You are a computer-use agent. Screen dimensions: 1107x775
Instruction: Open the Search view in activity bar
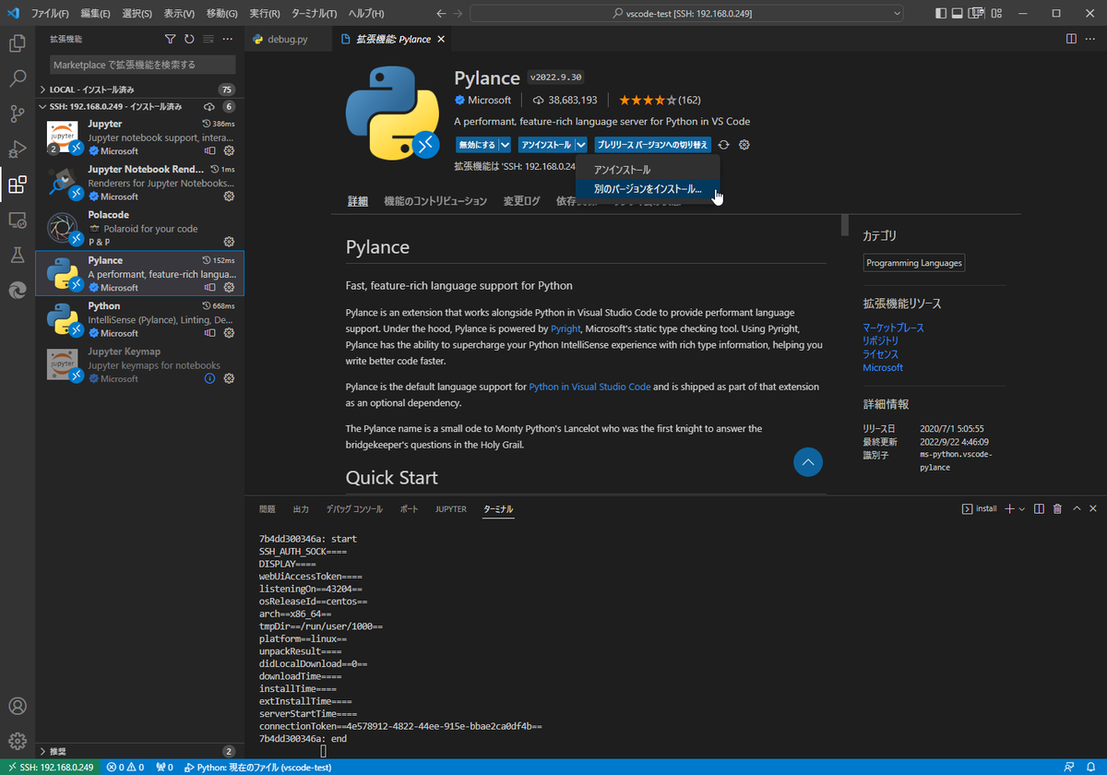(18, 78)
